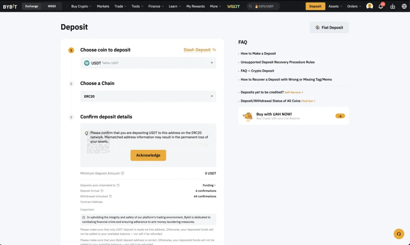410x245 pixels.
Task: Click the Acknowledge button
Action: pos(148,155)
